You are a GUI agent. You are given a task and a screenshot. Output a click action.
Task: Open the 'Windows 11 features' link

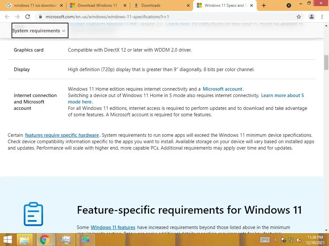[x=113, y=227]
